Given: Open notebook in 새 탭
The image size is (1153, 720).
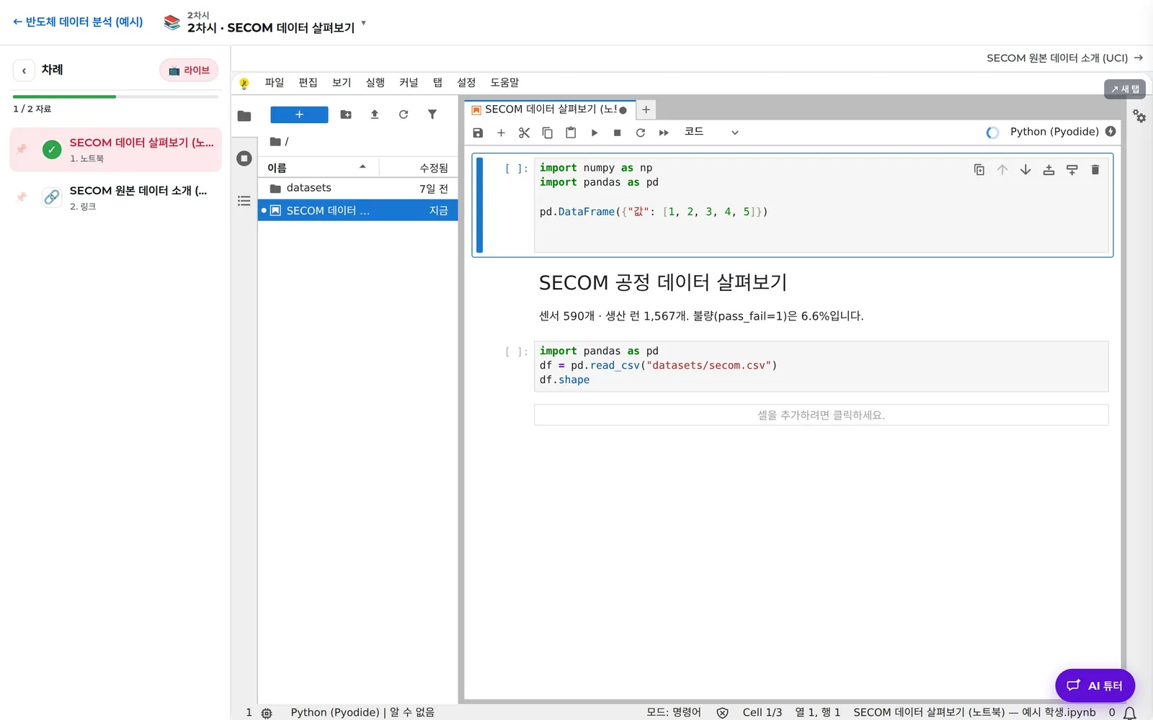Looking at the screenshot, I should (x=1125, y=89).
